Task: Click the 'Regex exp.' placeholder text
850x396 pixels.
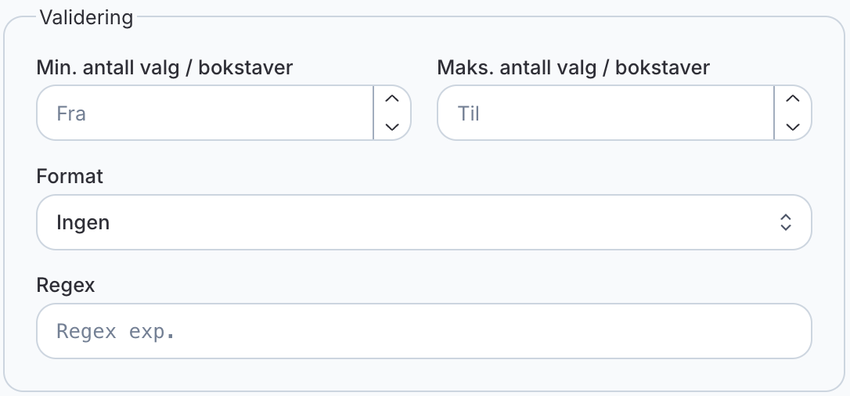Action: [116, 331]
